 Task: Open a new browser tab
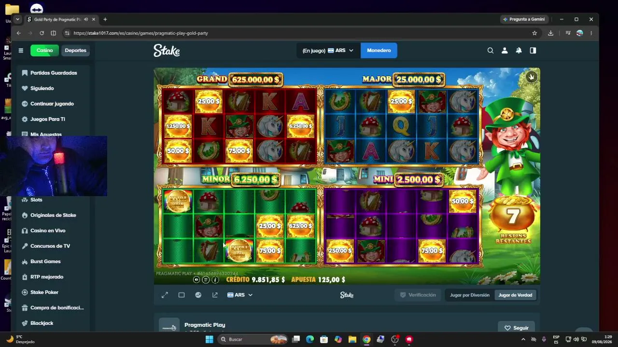105,19
